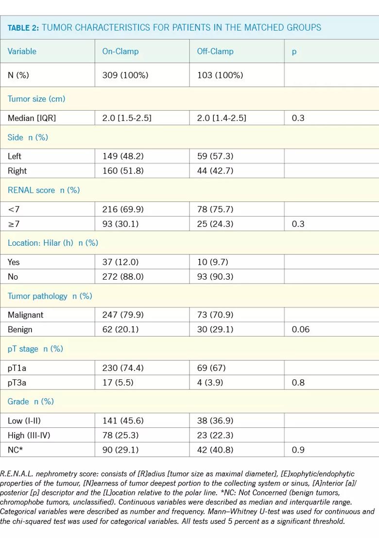Click the pT stage n (%) heading

(35, 349)
